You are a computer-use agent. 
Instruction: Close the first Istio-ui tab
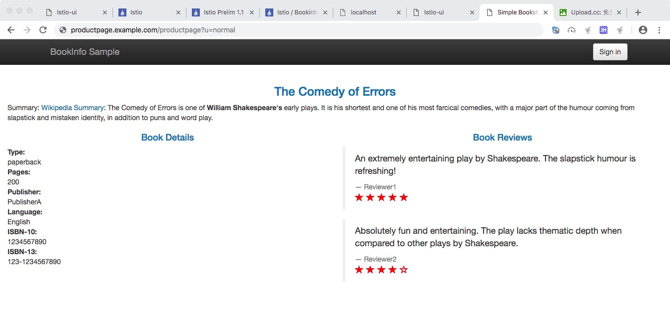point(104,12)
